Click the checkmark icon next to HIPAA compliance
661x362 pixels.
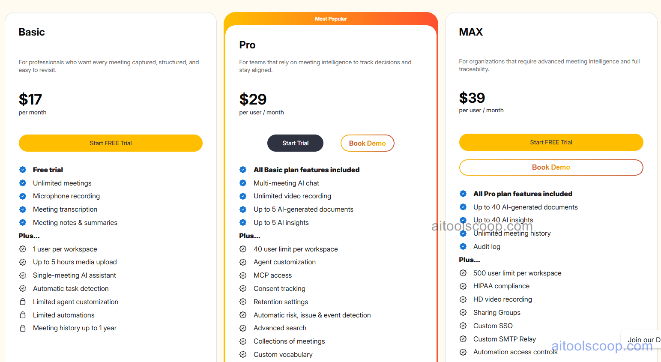click(463, 286)
